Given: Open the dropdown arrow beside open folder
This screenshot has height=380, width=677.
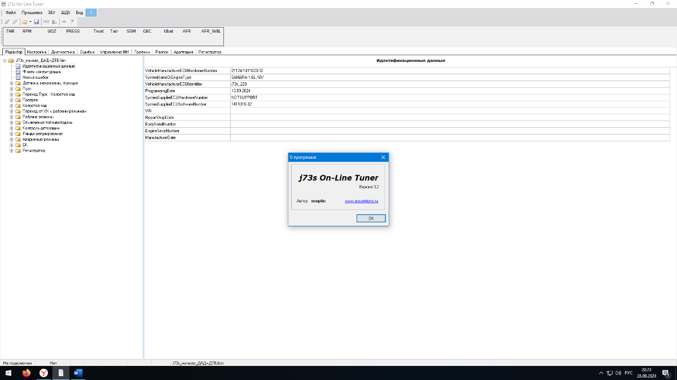Looking at the screenshot, I should pos(30,21).
